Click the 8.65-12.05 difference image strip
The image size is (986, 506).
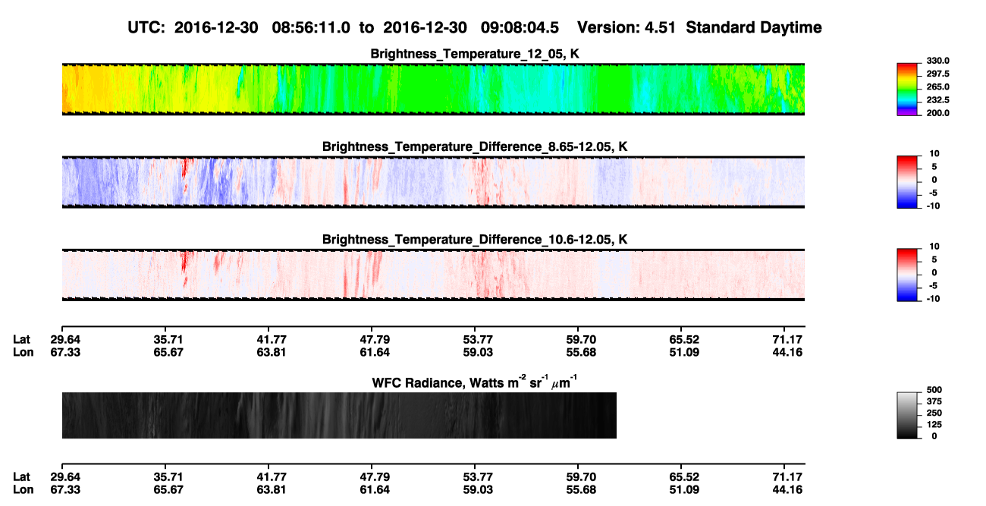[433, 182]
